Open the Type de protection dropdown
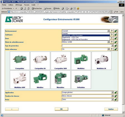Screen dimensions: 125x117 point(88,45)
